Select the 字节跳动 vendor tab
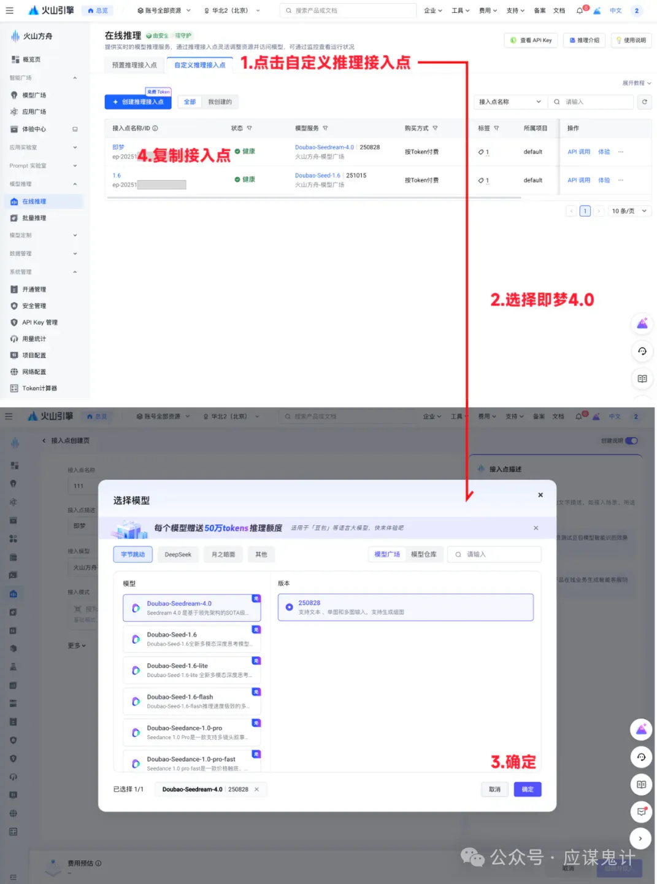657x884 pixels. pos(133,554)
